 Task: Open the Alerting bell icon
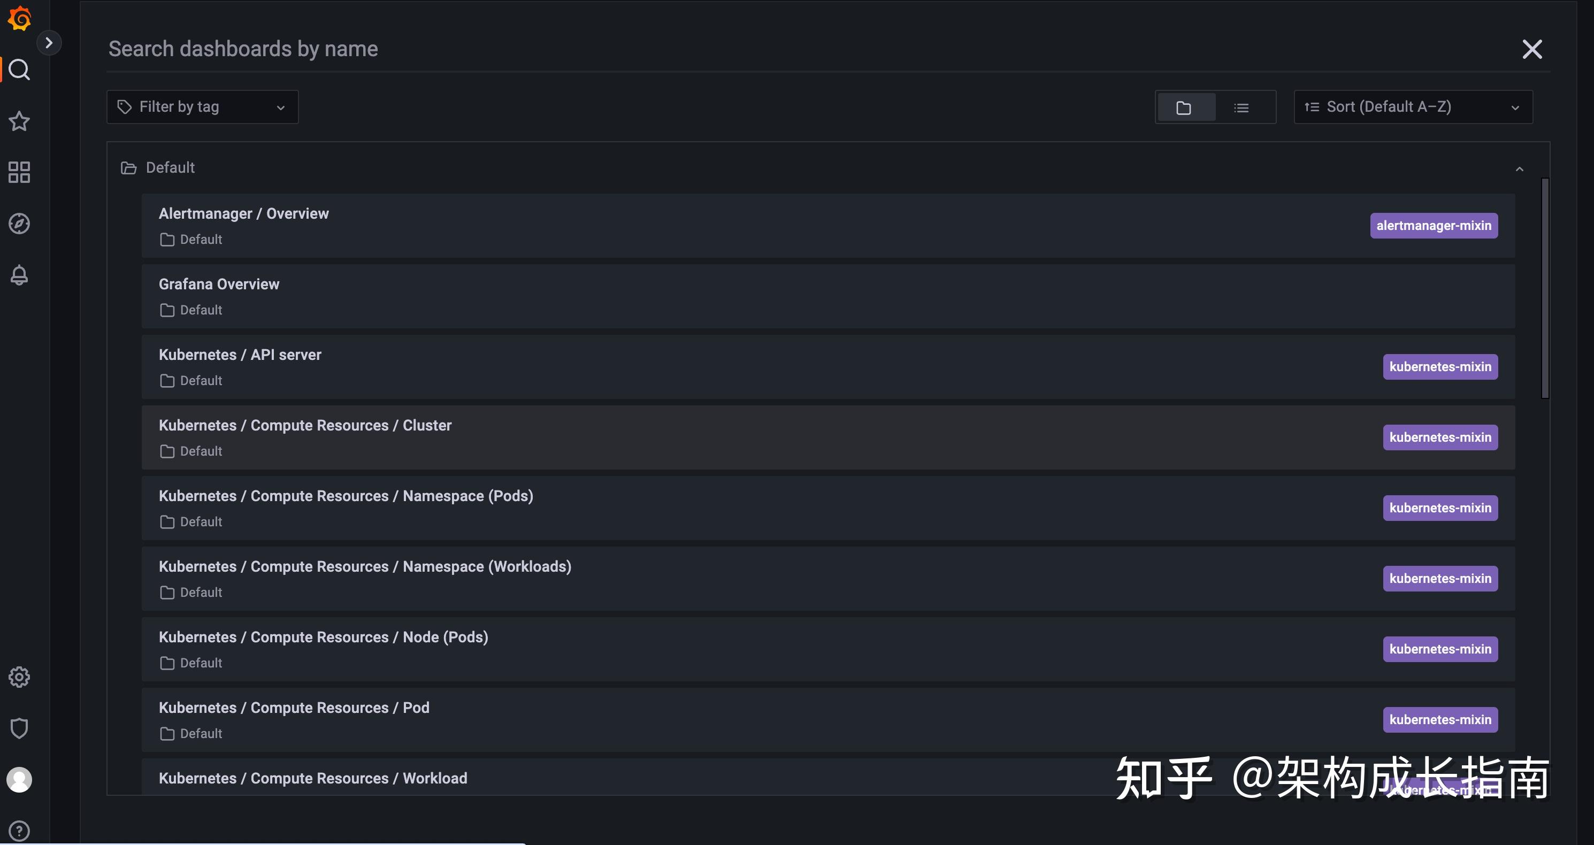19,275
